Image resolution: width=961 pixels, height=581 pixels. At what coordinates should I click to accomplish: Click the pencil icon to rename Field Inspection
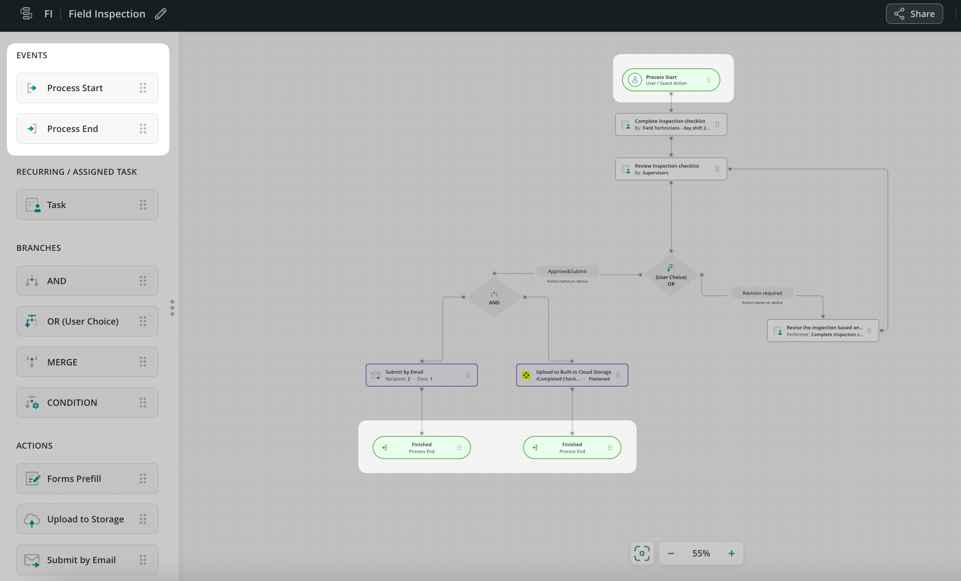point(161,14)
